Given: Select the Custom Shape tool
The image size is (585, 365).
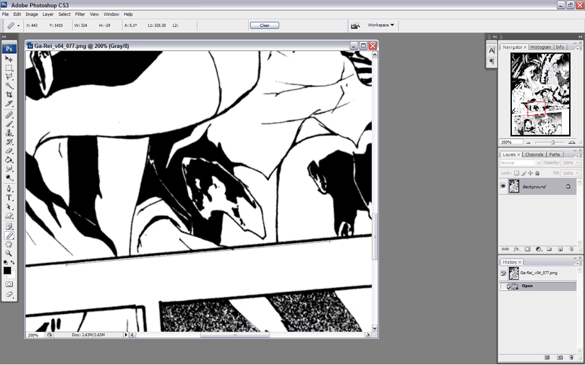Looking at the screenshot, I should click(9, 215).
